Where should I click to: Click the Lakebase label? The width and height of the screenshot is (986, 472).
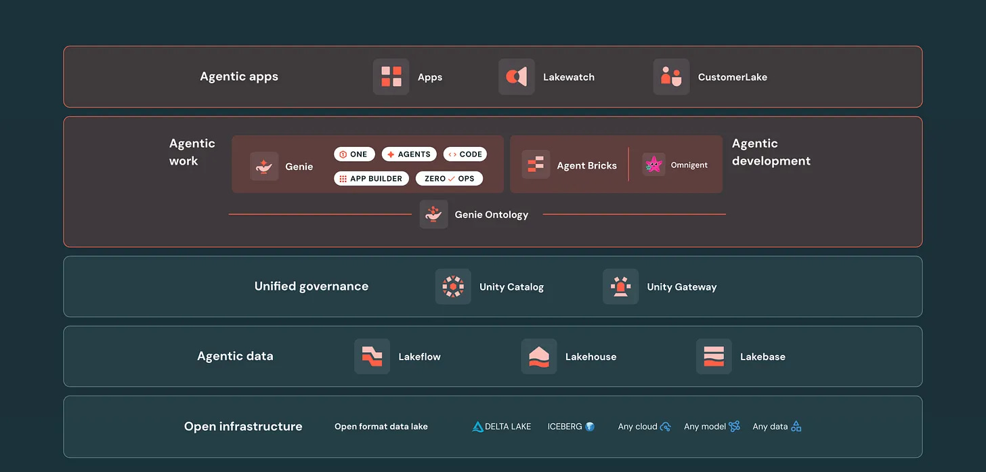pos(763,357)
